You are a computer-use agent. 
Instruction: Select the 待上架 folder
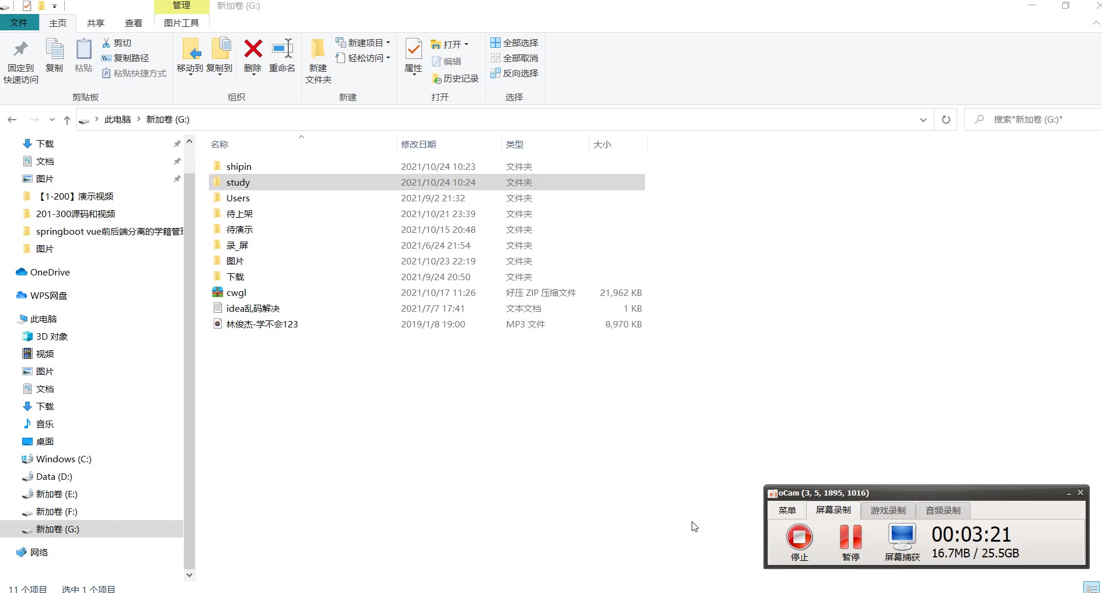pyautogui.click(x=427, y=214)
